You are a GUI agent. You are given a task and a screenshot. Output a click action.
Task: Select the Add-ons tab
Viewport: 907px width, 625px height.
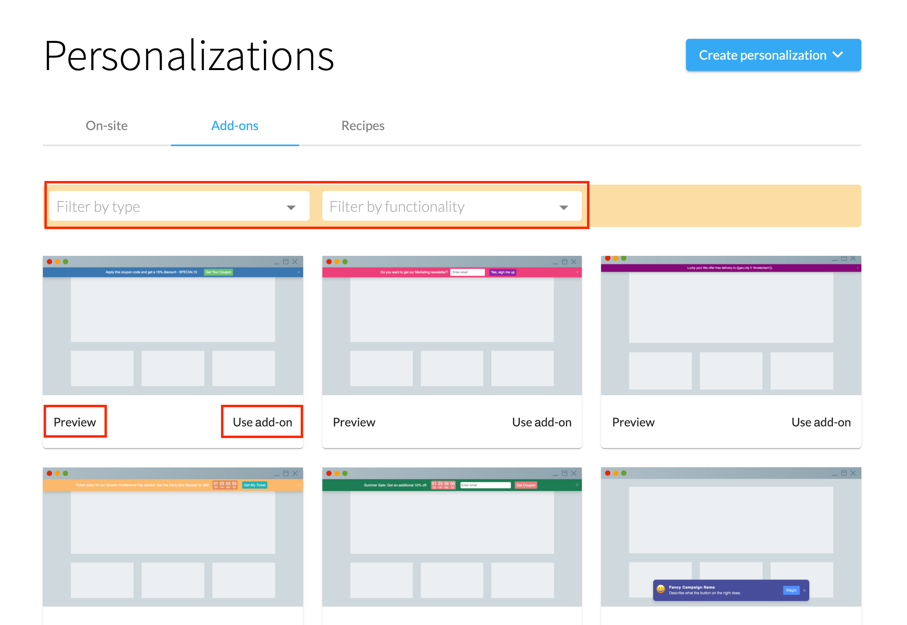point(235,126)
